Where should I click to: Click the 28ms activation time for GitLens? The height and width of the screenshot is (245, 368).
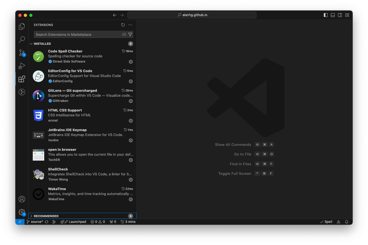(x=127, y=90)
